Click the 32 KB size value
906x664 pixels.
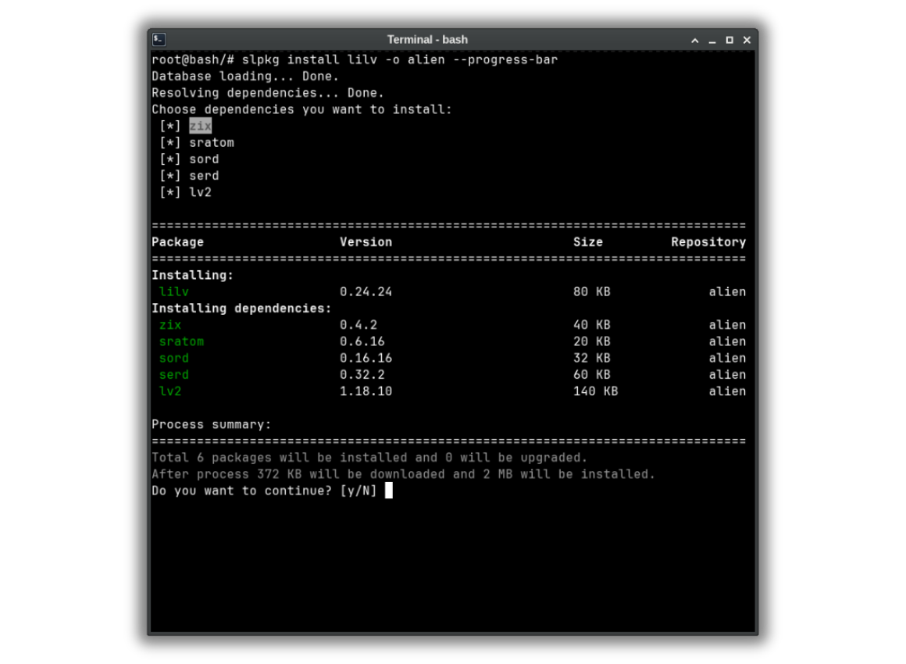click(592, 359)
